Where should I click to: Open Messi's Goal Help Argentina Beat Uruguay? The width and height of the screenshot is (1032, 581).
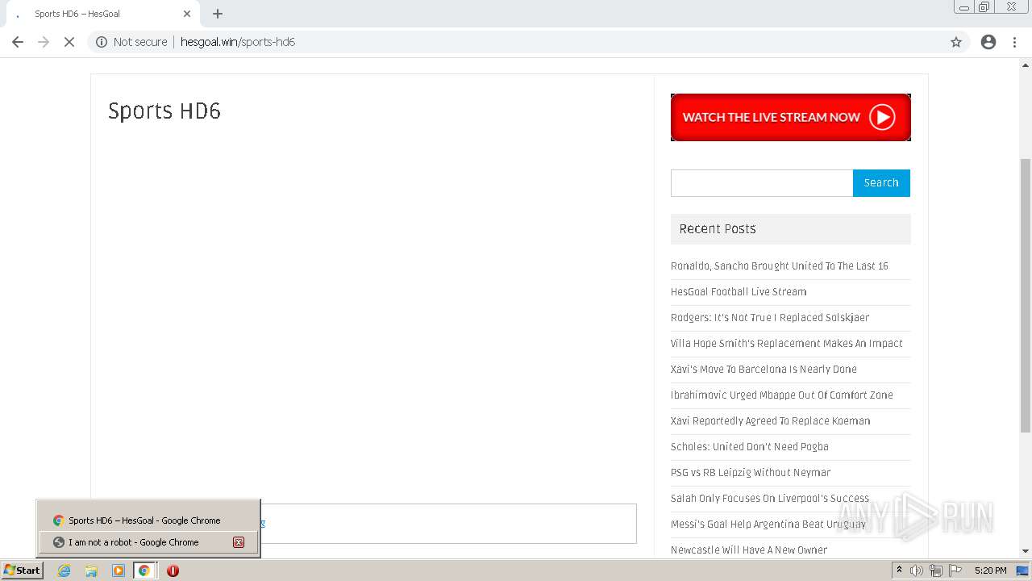[768, 524]
